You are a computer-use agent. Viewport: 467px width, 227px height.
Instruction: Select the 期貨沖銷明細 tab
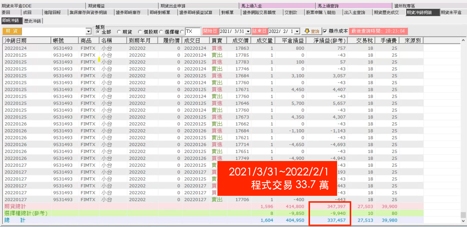(x=422, y=12)
